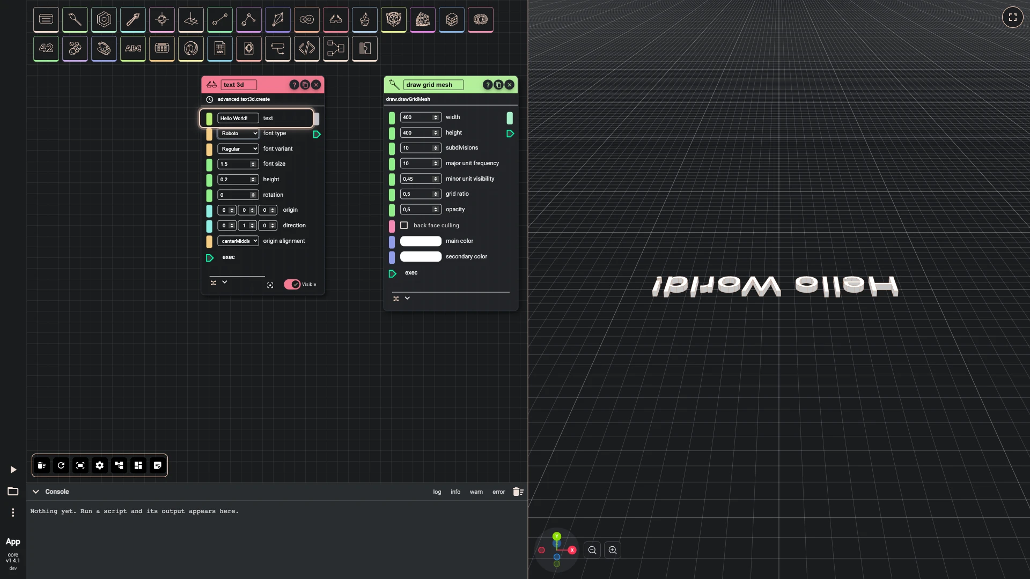Click the sticky note icon in bottom toolbar
Screen dimensions: 1030x579
158,465
